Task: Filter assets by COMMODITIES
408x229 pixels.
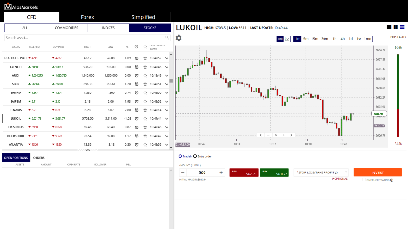Action: coord(66,28)
